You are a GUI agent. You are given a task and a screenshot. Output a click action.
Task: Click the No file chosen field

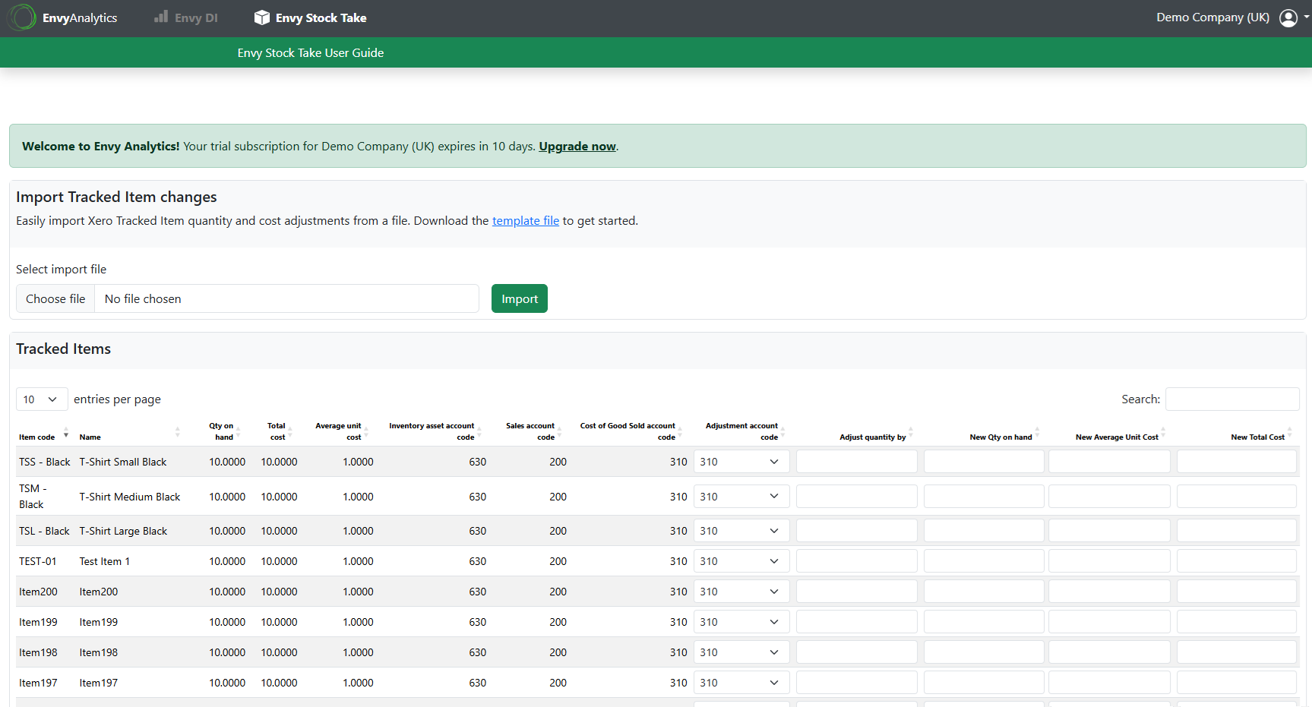pyautogui.click(x=286, y=298)
